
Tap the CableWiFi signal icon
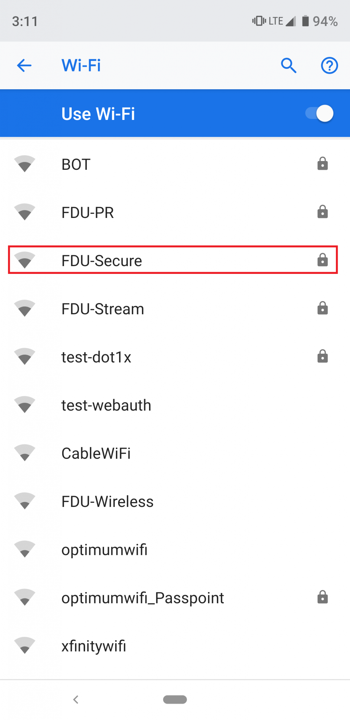coord(25,453)
